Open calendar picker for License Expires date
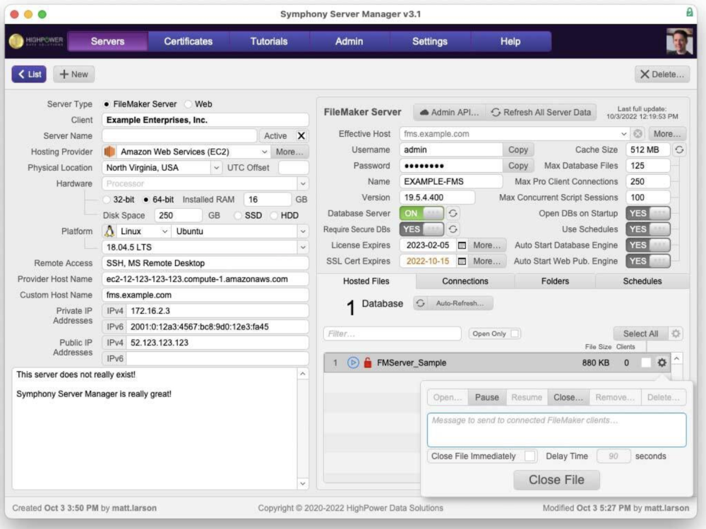Image resolution: width=706 pixels, height=529 pixels. point(462,245)
